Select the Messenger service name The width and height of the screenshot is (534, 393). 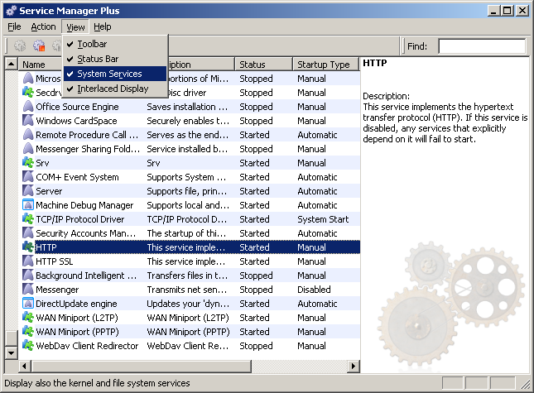pos(57,290)
